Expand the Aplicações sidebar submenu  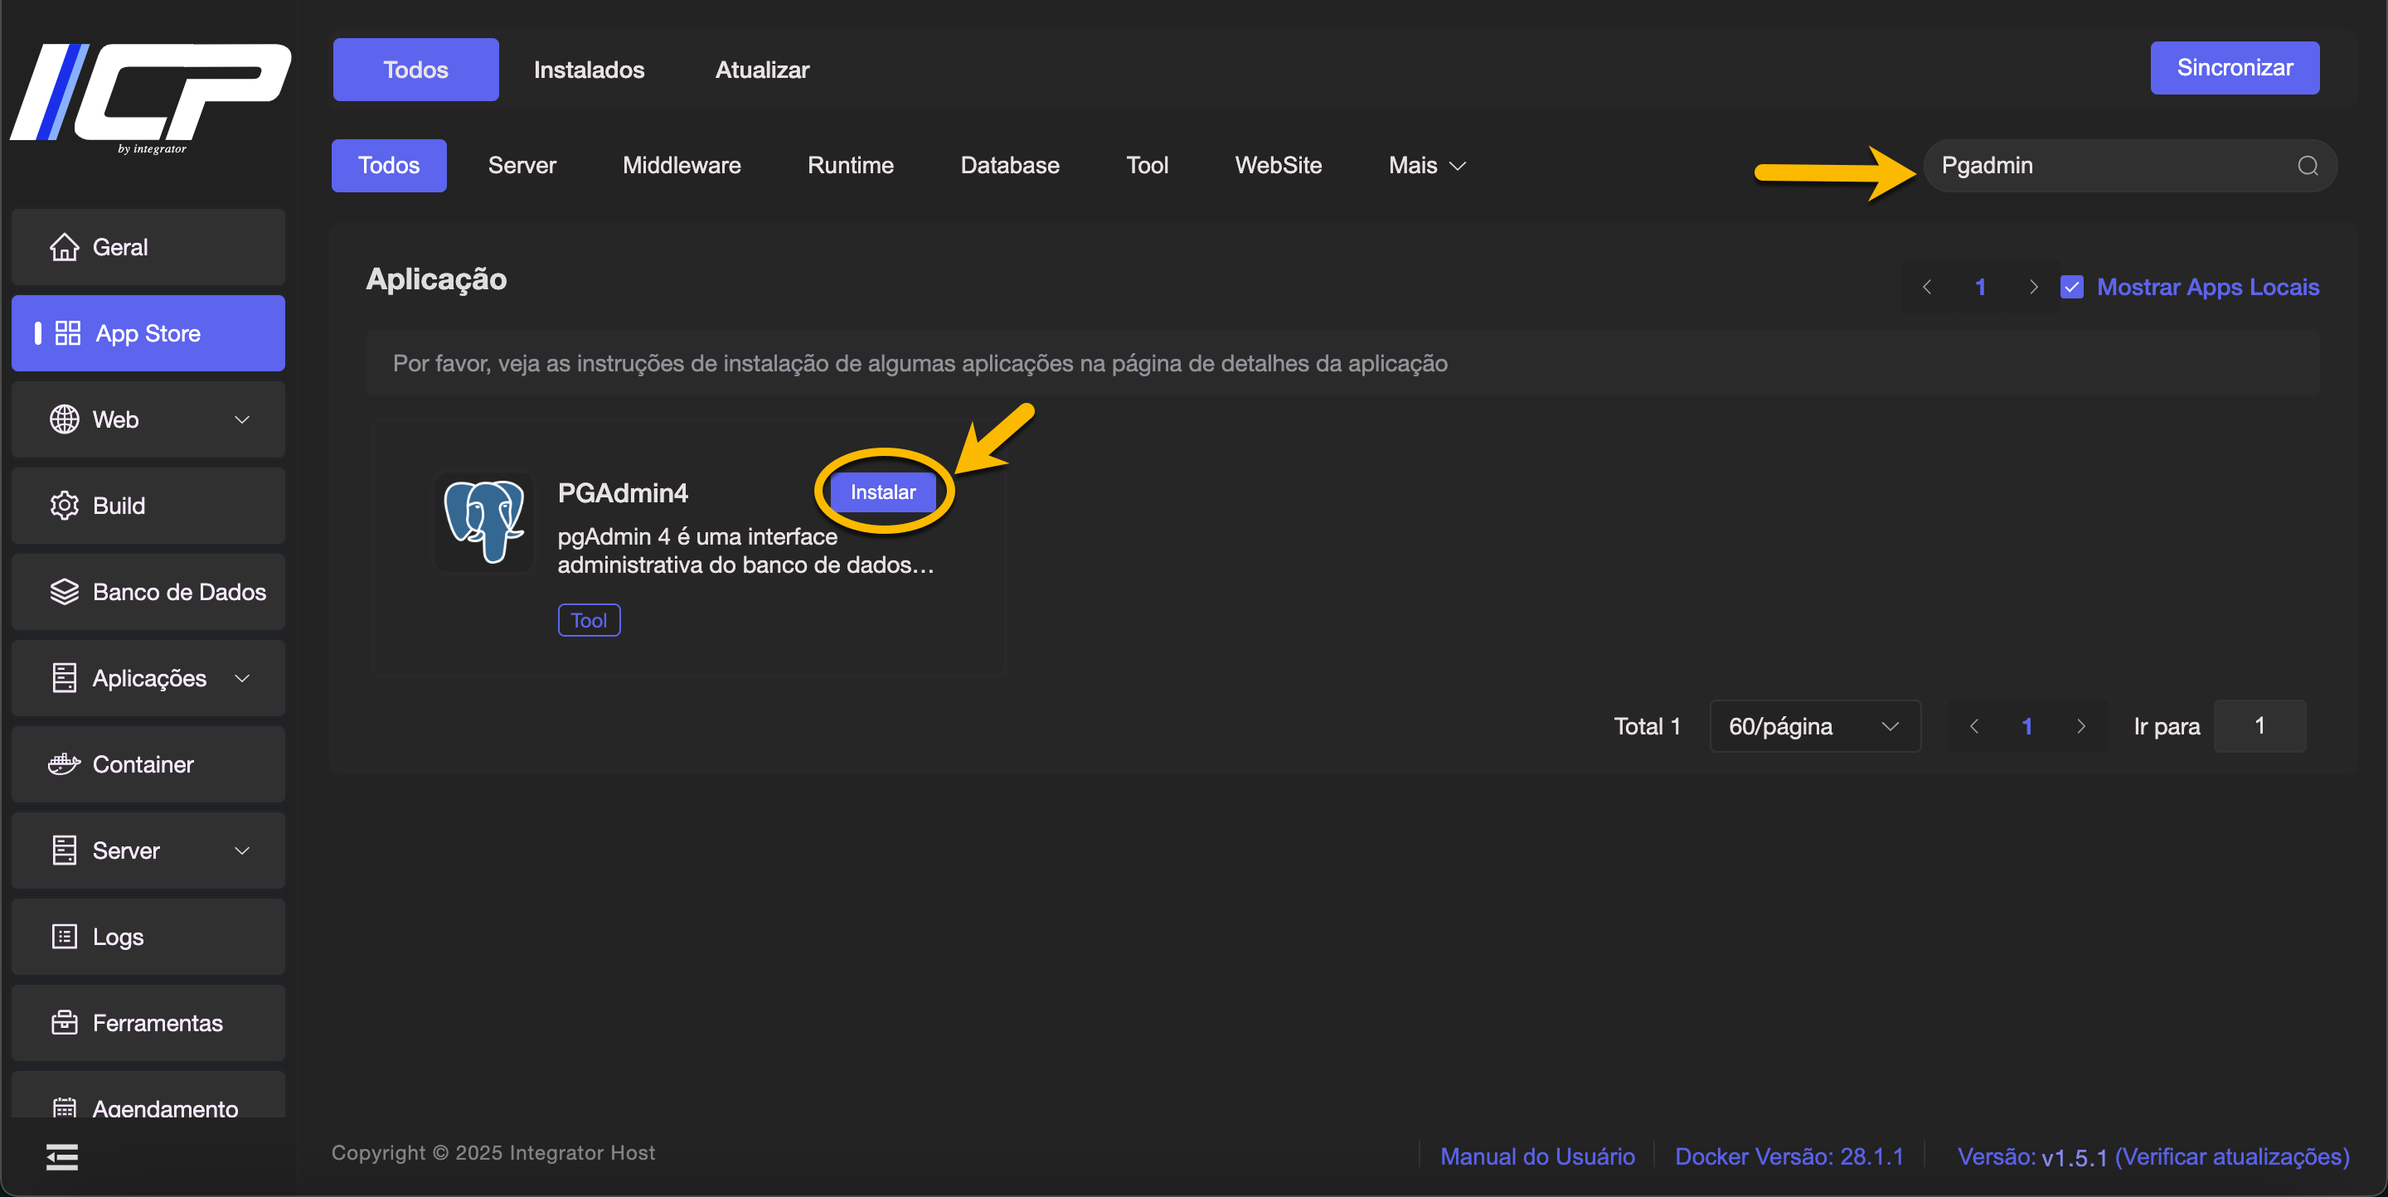[242, 678]
